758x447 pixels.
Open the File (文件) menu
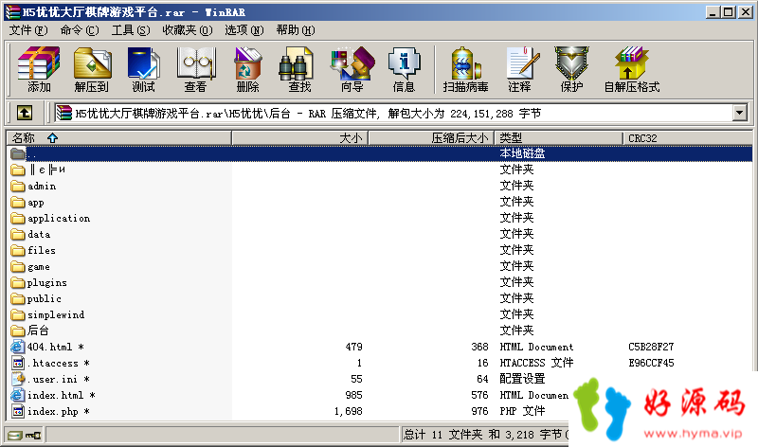pyautogui.click(x=28, y=30)
